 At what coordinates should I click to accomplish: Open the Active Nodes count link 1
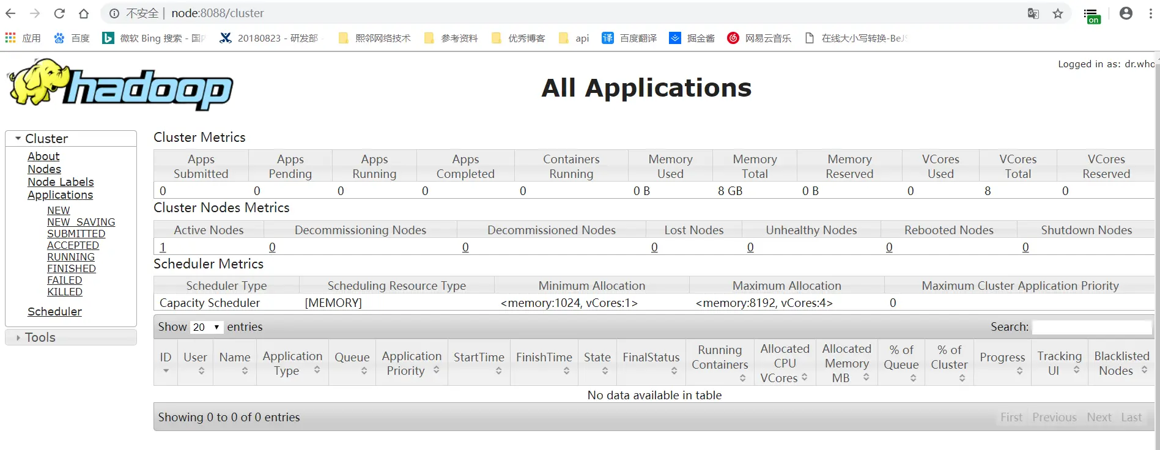163,247
